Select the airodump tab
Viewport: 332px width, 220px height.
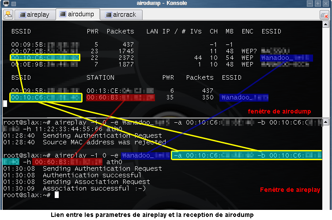click(78, 14)
